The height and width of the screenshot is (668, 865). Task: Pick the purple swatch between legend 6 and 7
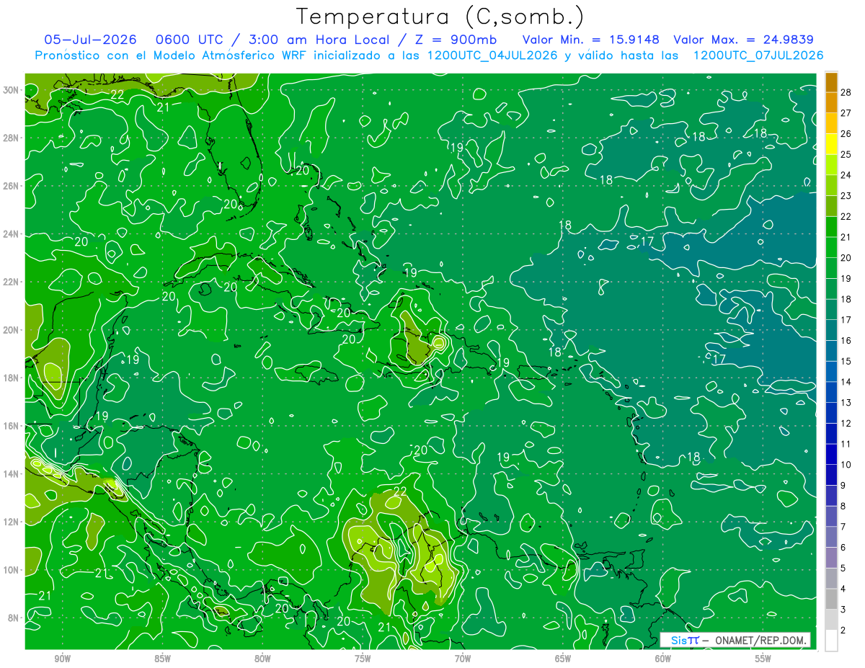(831, 537)
